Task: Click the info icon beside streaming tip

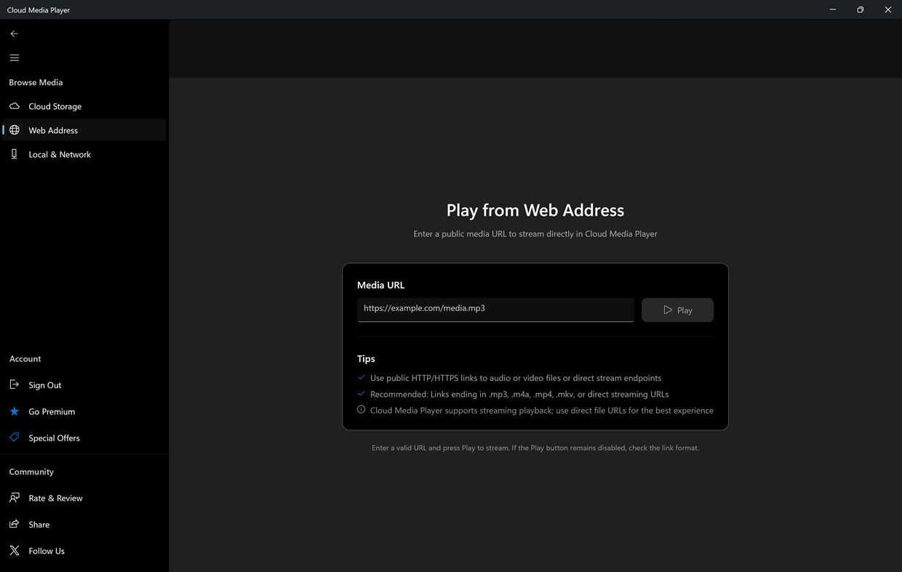Action: (x=361, y=409)
